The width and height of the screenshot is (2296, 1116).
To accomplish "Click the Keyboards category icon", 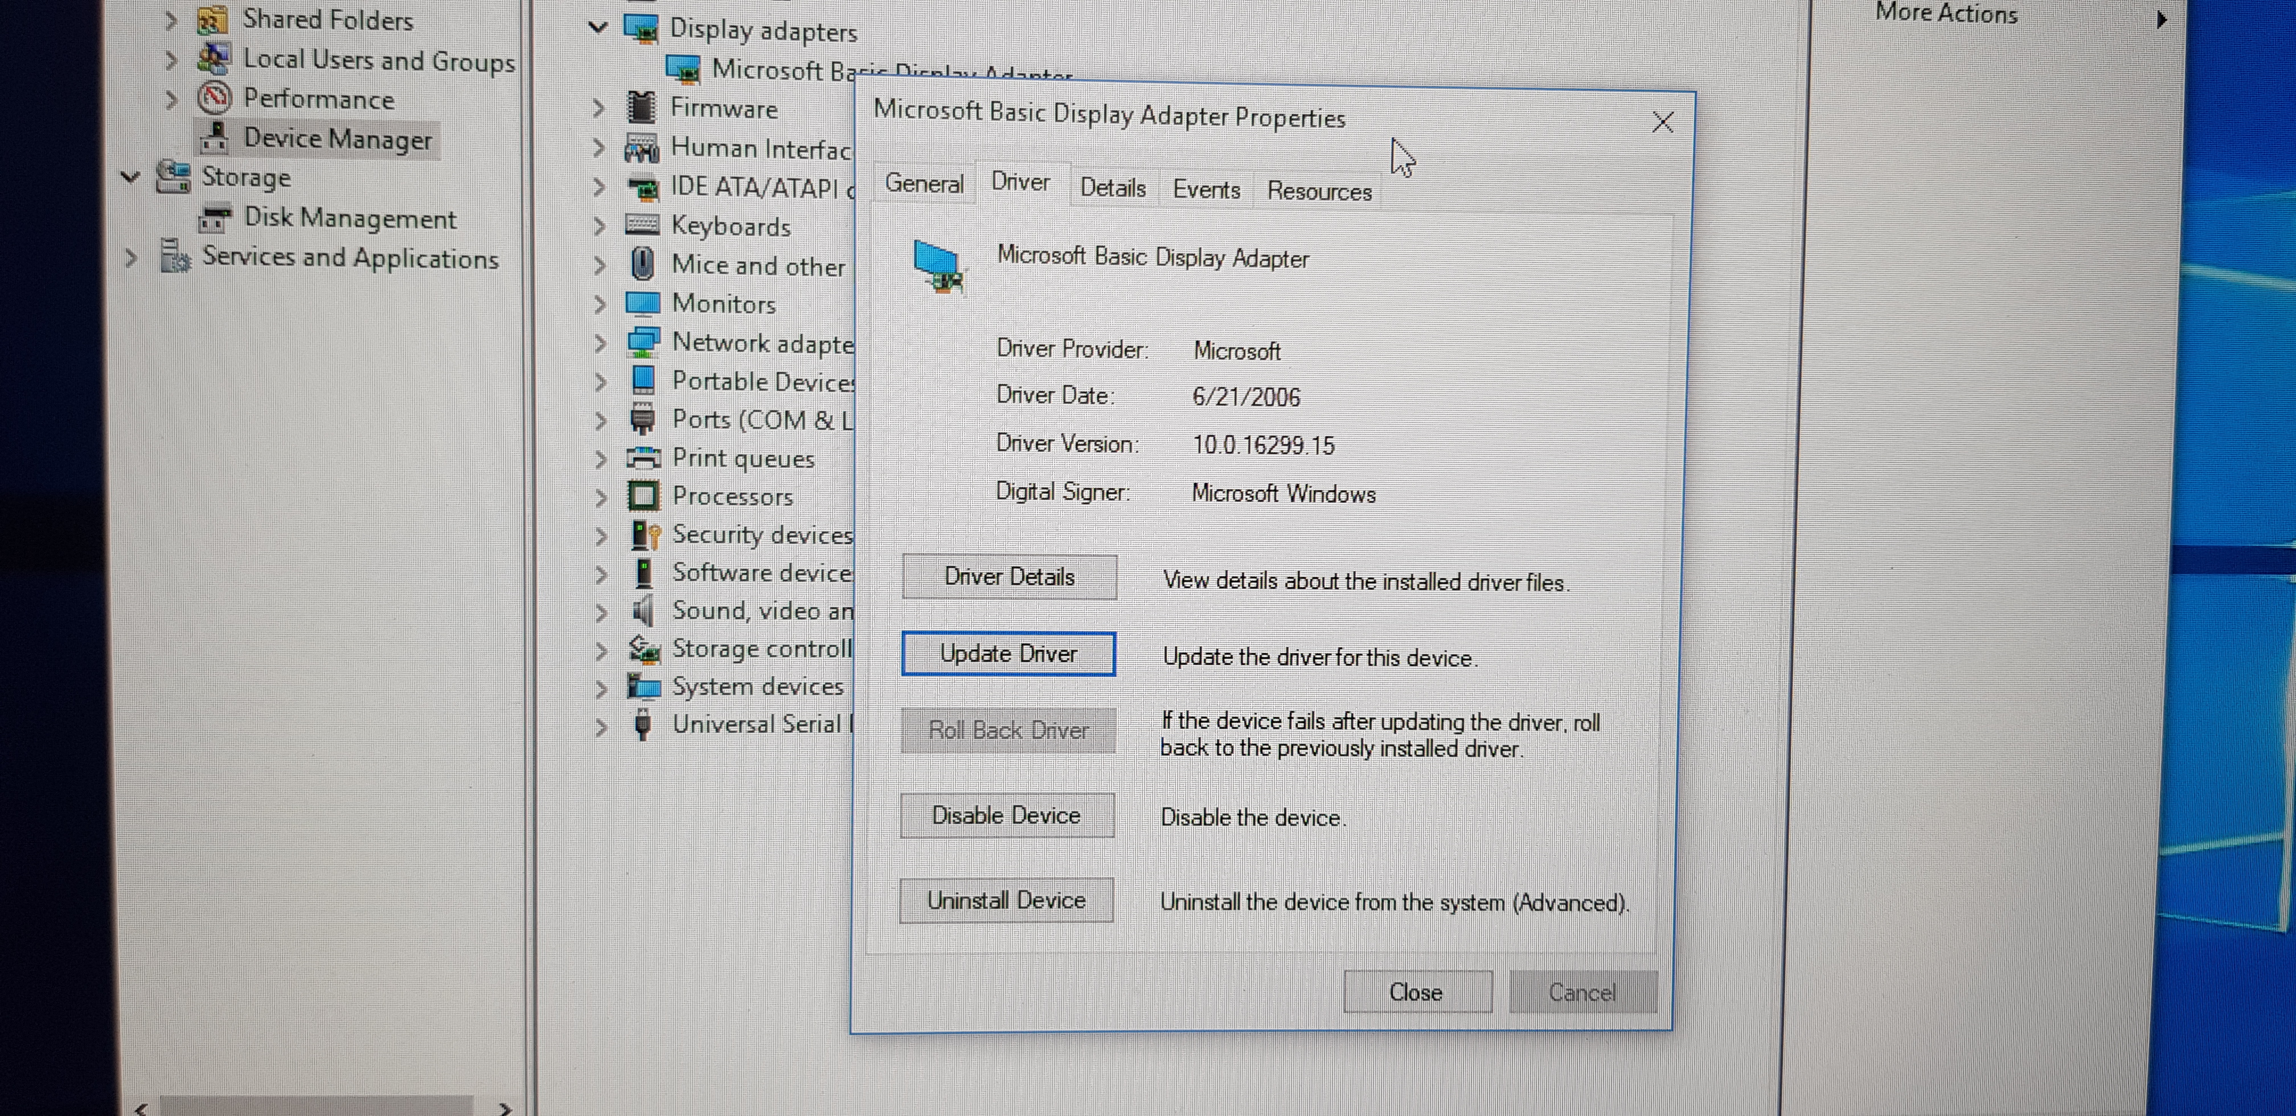I will coord(643,225).
